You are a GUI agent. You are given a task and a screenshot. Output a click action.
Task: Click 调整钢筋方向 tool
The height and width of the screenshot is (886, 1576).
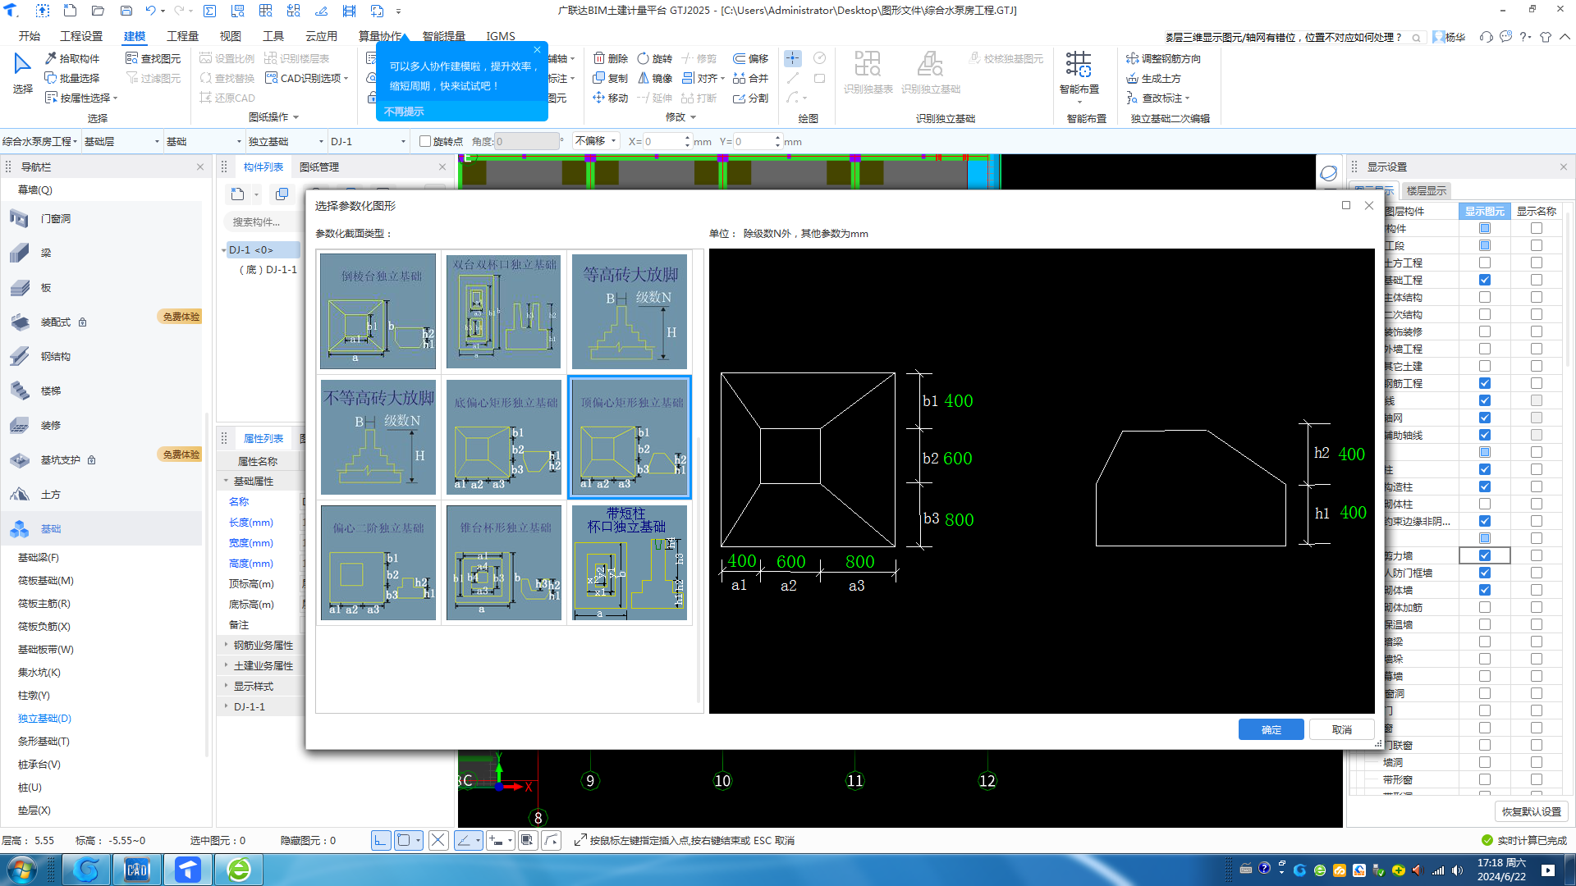[x=1163, y=58]
